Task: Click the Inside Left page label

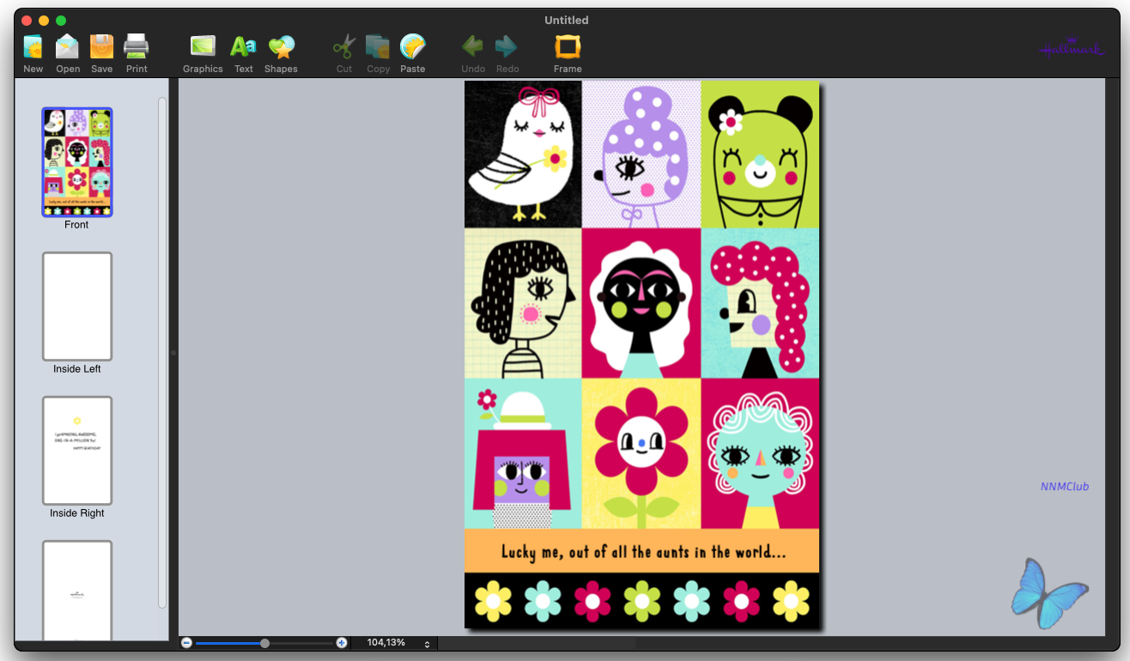Action: 77,369
